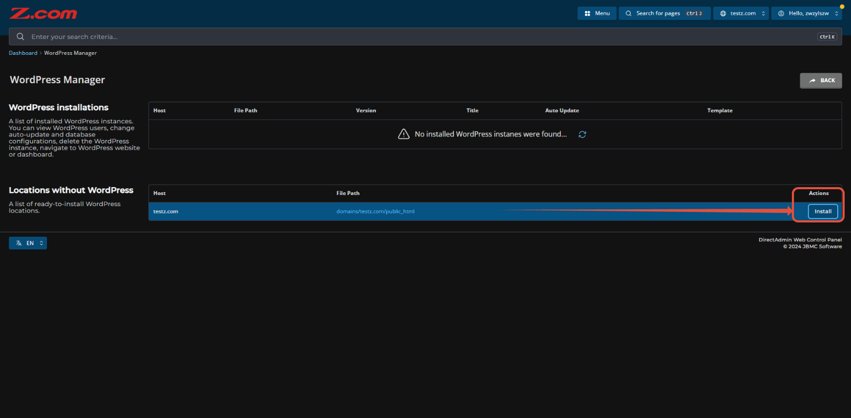851x418 pixels.
Task: Click the notification dot near user menu
Action: pyautogui.click(x=842, y=7)
